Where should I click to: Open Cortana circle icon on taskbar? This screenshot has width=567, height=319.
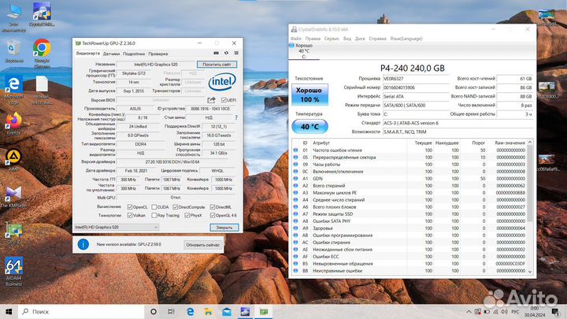tap(154, 311)
